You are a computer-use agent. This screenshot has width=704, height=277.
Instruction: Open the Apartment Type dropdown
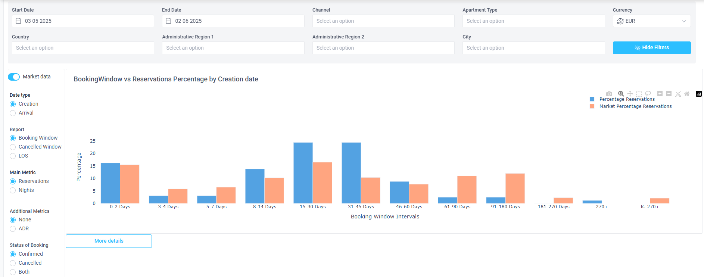click(x=533, y=21)
